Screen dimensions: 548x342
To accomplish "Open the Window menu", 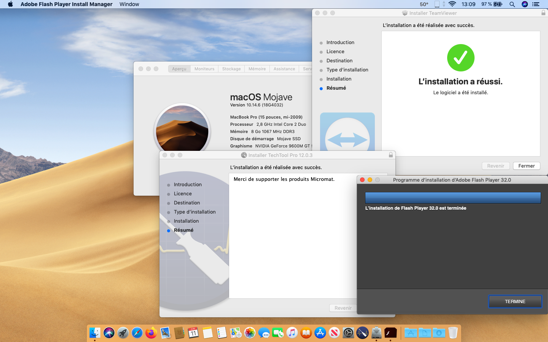I will coord(129,4).
